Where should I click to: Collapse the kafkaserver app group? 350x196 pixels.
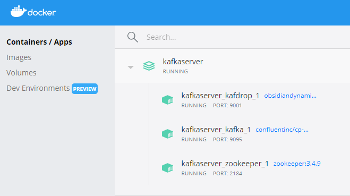click(131, 67)
